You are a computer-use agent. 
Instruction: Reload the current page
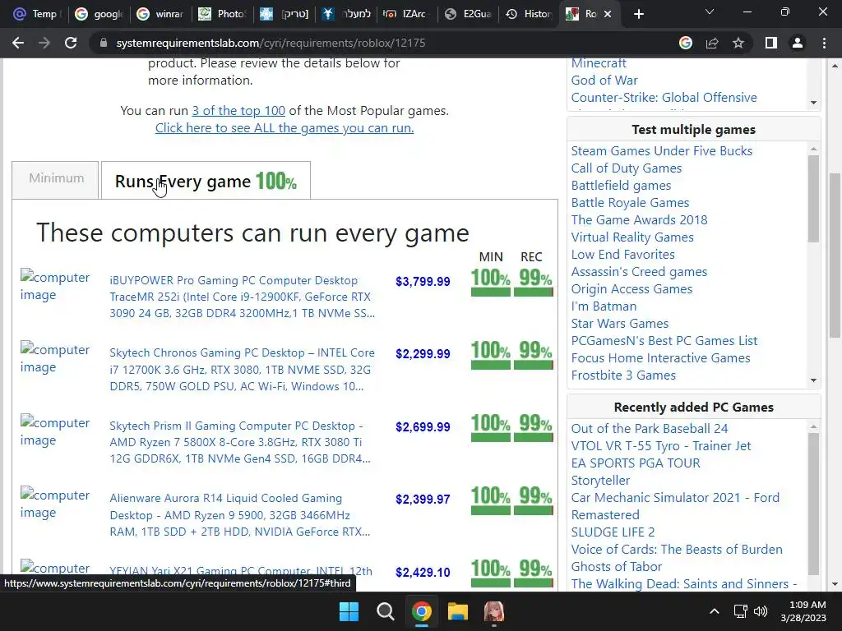(71, 43)
